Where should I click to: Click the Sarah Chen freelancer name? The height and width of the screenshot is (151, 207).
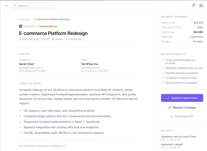tap(26, 64)
